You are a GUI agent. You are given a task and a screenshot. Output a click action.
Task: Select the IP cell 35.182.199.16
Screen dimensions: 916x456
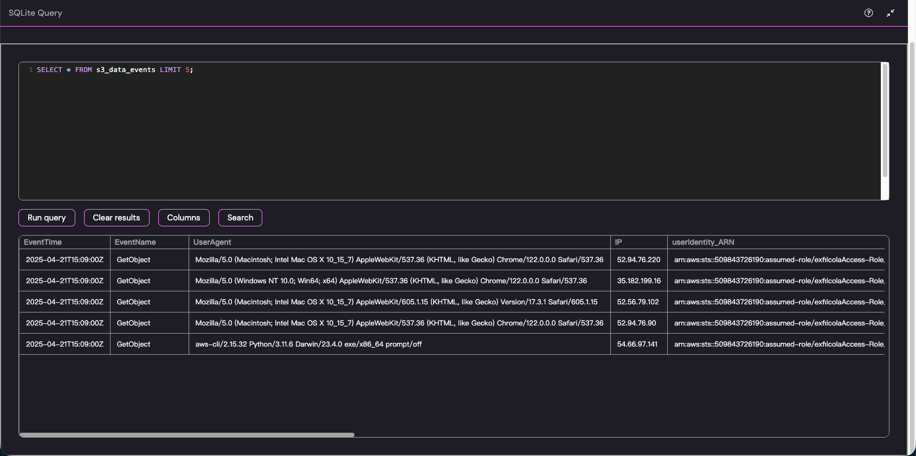(x=638, y=281)
